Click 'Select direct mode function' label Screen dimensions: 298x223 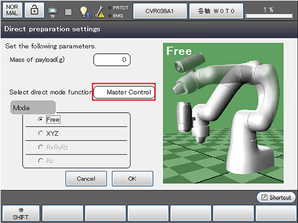tap(51, 92)
